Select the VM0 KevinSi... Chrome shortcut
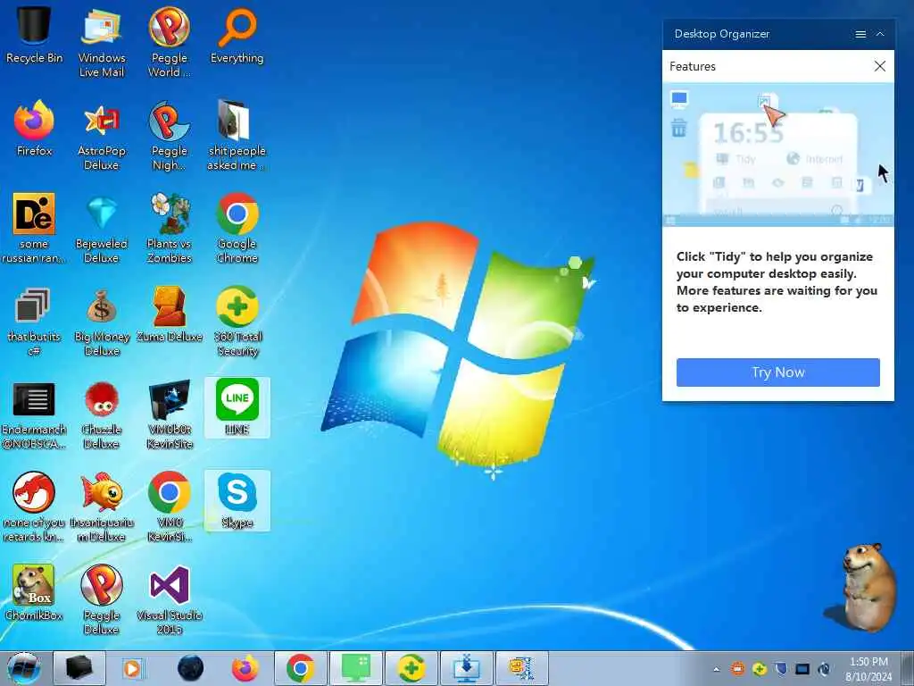914x686 pixels. pyautogui.click(x=169, y=507)
